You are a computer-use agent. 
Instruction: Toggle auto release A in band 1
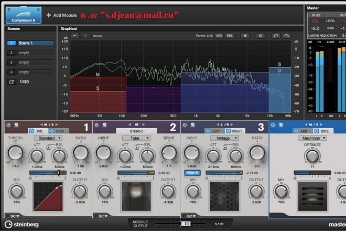point(48,148)
